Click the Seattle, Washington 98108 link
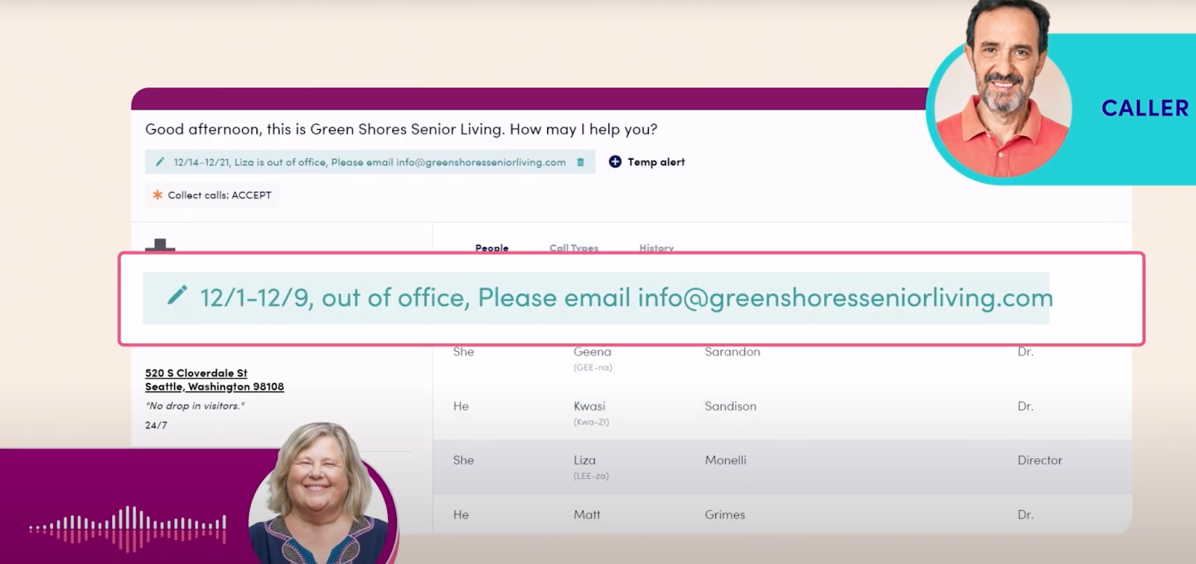 click(214, 387)
